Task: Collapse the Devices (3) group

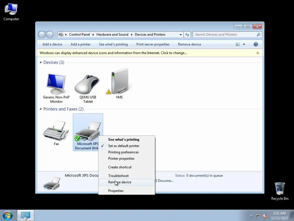Action: [40, 62]
